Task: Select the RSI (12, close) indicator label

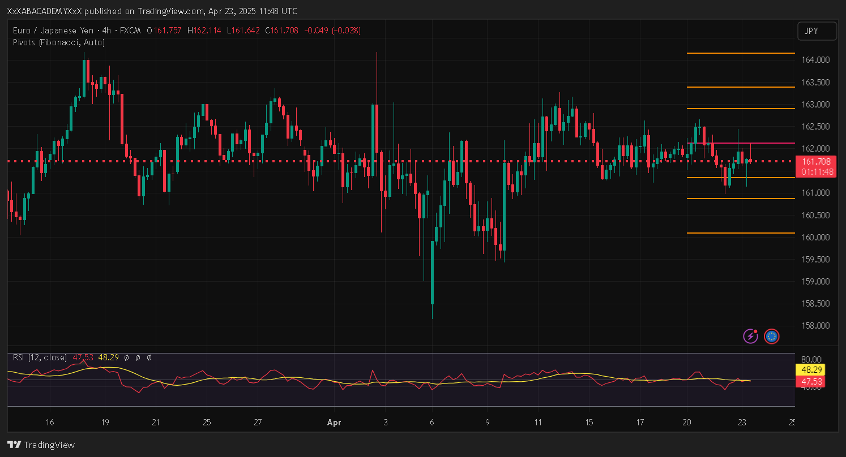Action: (40, 357)
